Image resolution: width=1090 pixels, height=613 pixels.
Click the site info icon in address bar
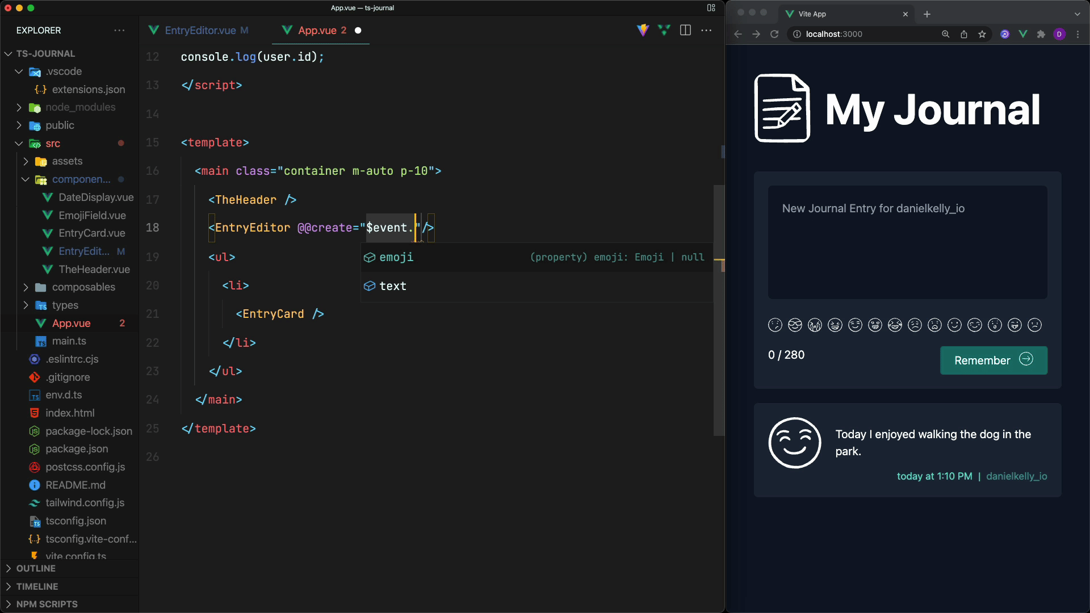coord(796,34)
